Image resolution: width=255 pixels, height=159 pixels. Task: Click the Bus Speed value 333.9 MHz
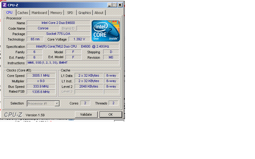41,86
